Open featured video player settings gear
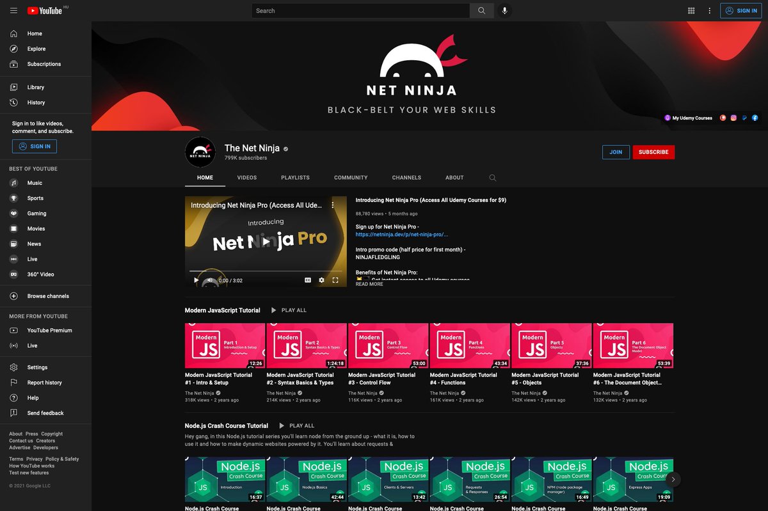 321,280
